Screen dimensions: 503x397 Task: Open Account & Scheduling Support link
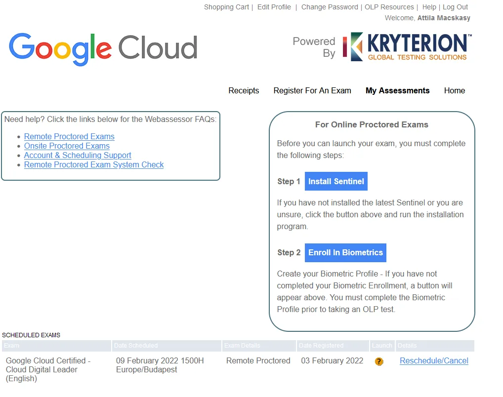pos(78,155)
